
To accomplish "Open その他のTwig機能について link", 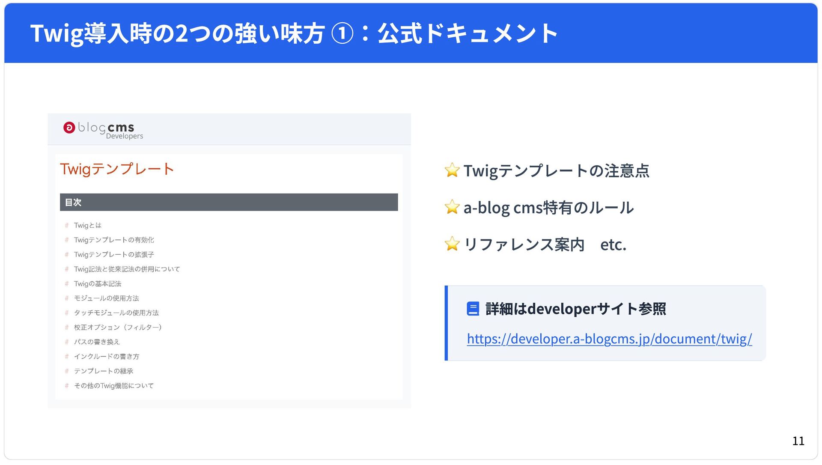I will 113,385.
